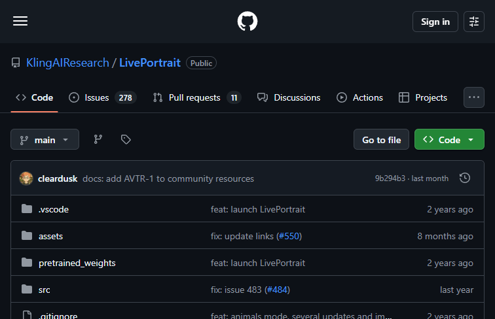Open the .vscode folder
The image size is (495, 319).
click(53, 209)
